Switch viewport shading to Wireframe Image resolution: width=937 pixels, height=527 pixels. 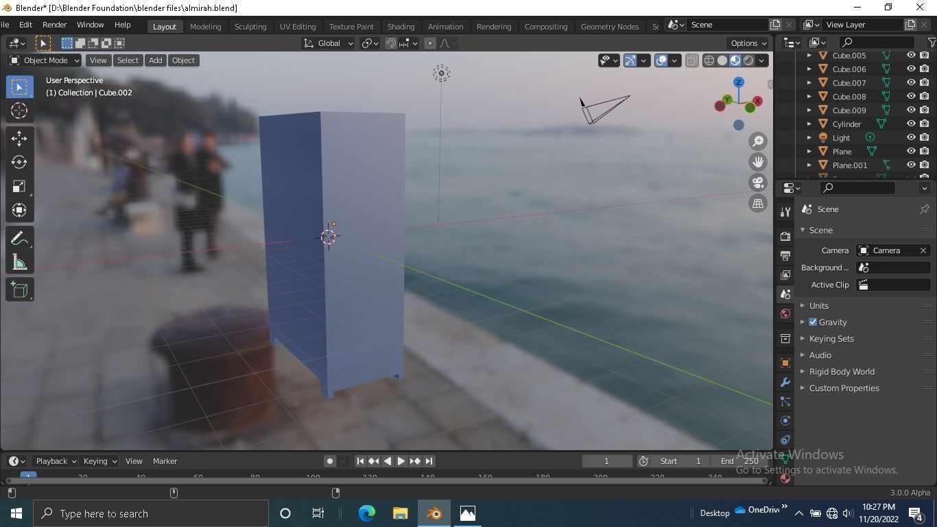click(709, 60)
